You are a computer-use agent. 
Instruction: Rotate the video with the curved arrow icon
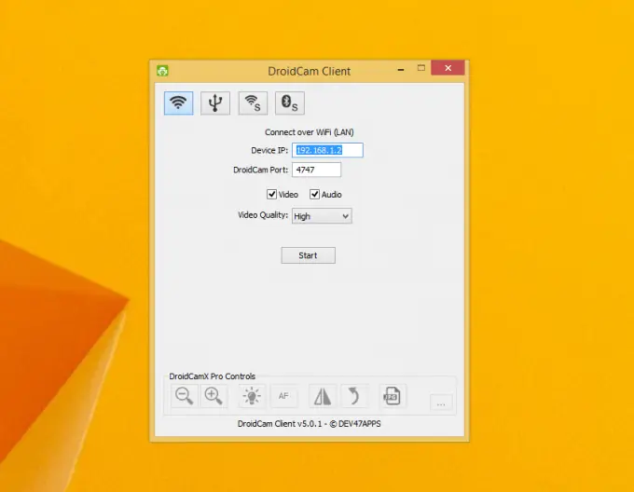[354, 396]
